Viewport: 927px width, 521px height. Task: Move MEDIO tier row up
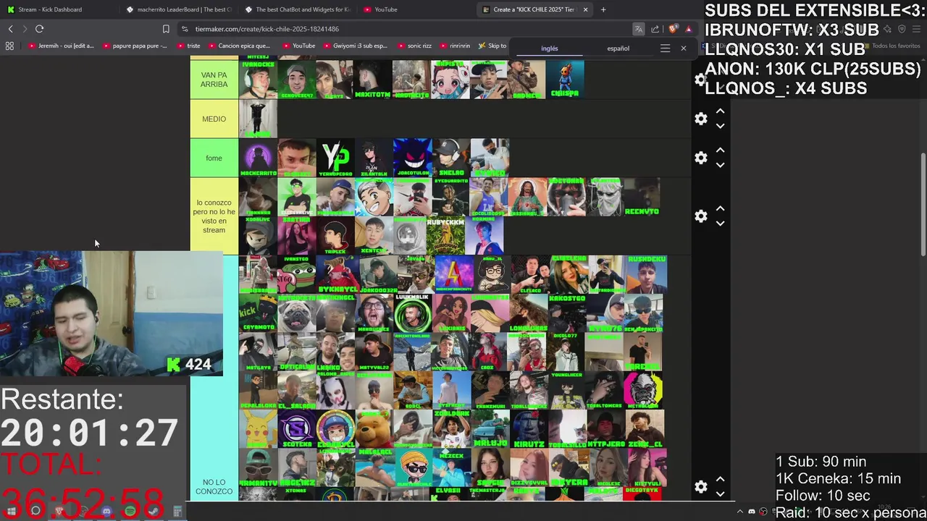pos(720,111)
